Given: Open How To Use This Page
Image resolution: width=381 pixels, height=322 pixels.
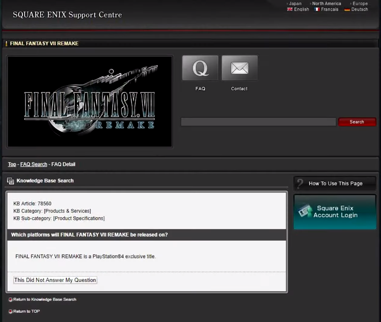Looking at the screenshot, I should pyautogui.click(x=335, y=184).
